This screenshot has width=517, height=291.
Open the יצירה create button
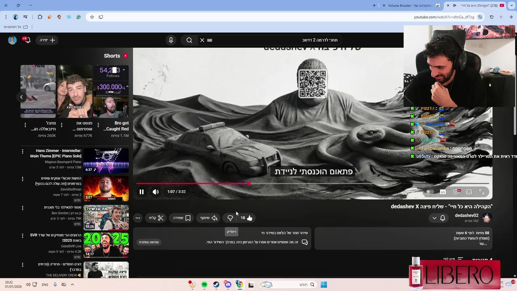click(x=48, y=40)
